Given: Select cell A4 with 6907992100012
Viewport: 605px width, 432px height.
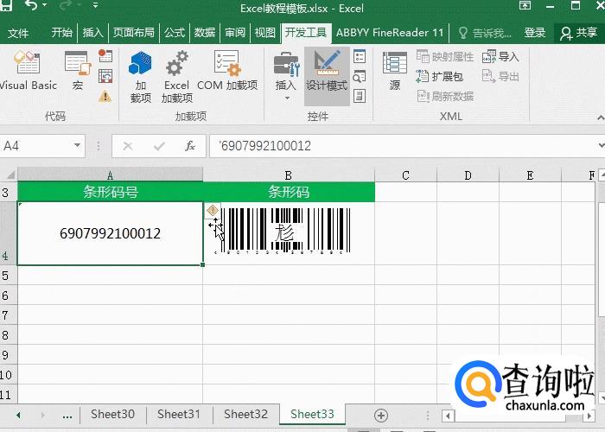Looking at the screenshot, I should click(x=110, y=233).
